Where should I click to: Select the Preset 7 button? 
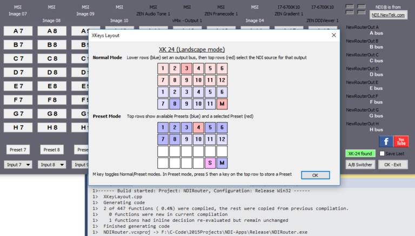pos(18,149)
